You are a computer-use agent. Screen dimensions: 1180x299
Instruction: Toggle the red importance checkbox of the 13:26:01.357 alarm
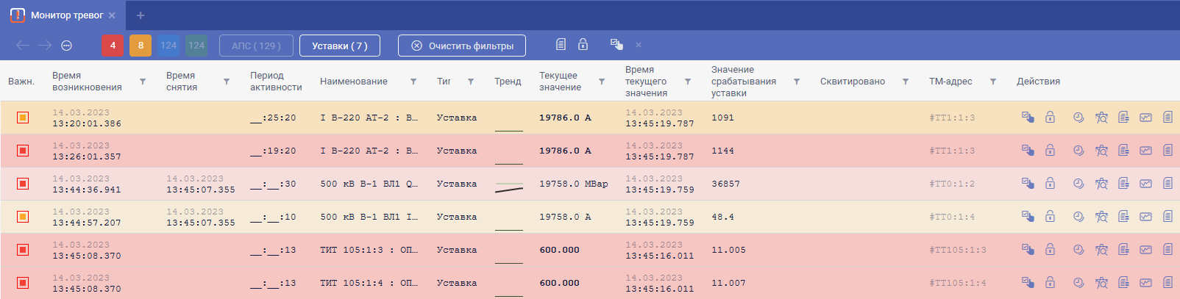(23, 151)
